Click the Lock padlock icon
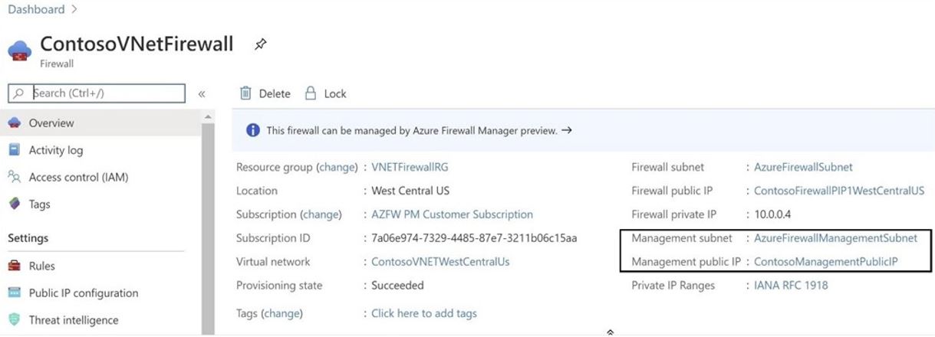The height and width of the screenshot is (337, 935). point(311,93)
